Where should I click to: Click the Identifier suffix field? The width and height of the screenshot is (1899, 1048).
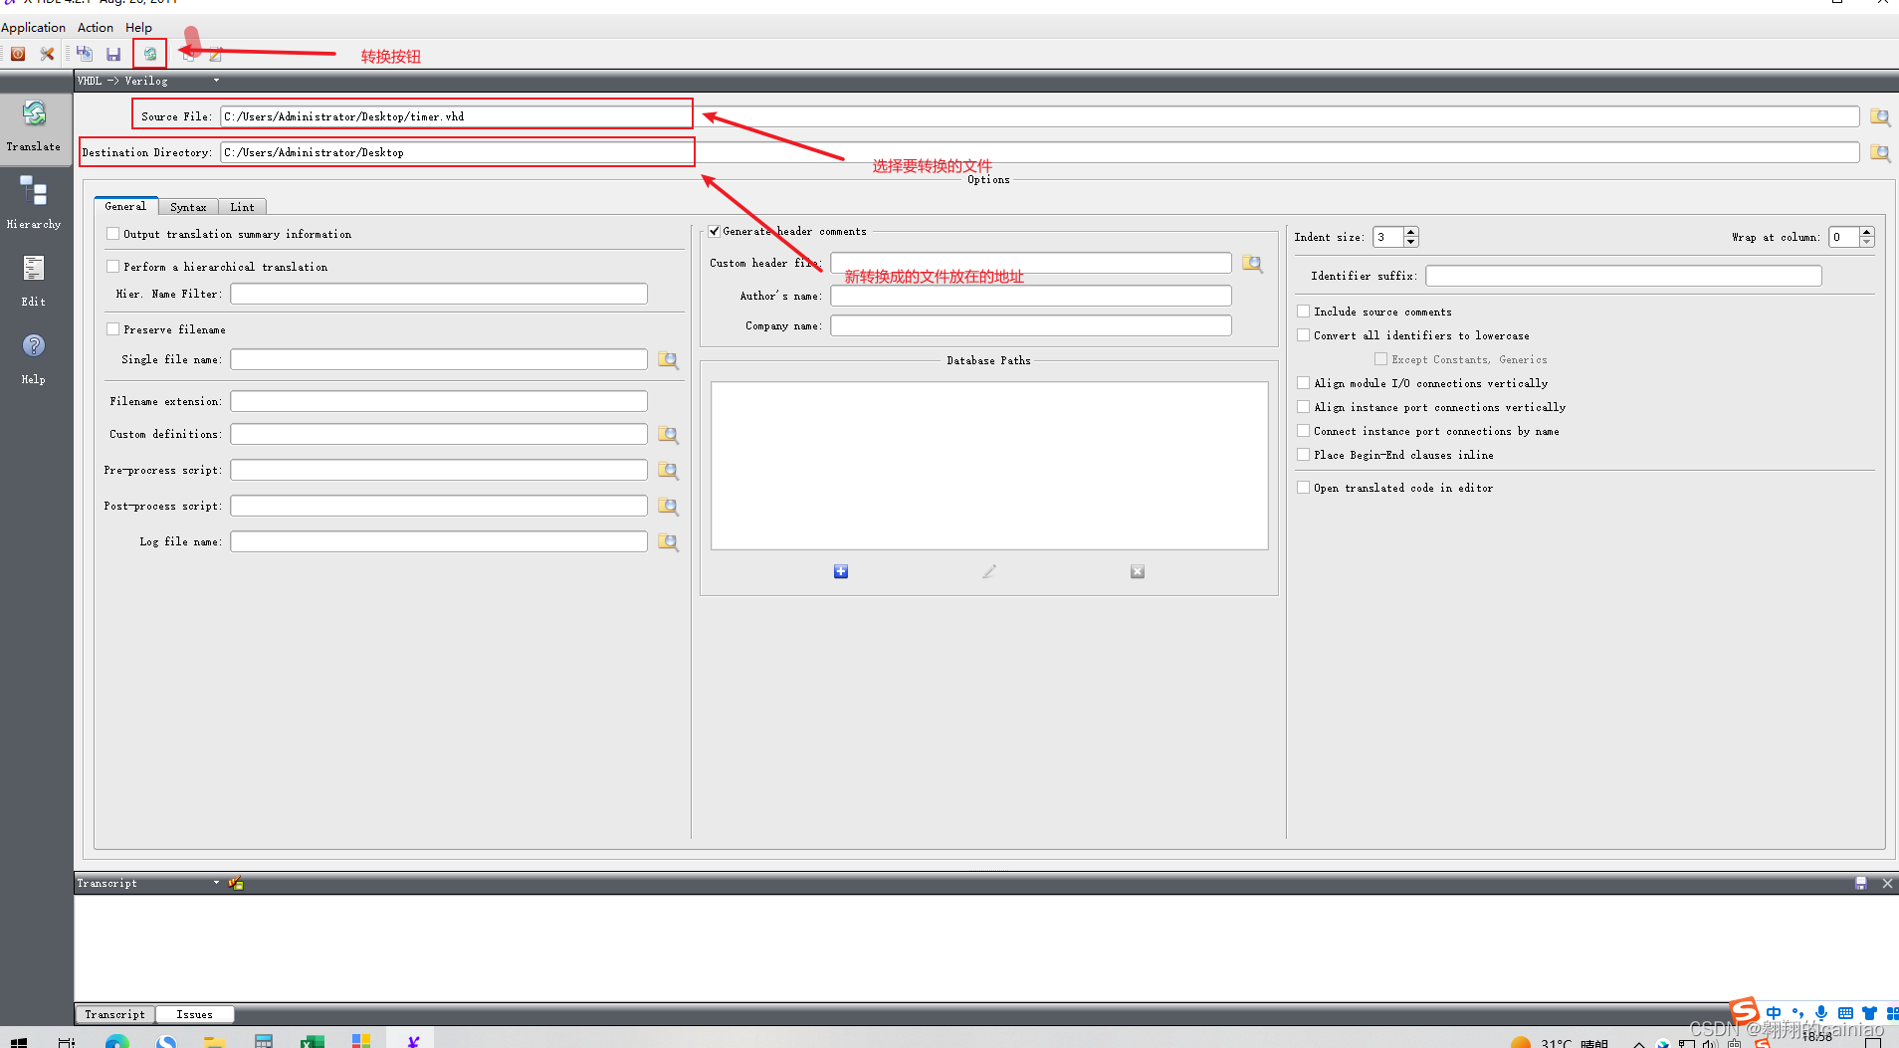[x=1623, y=276]
